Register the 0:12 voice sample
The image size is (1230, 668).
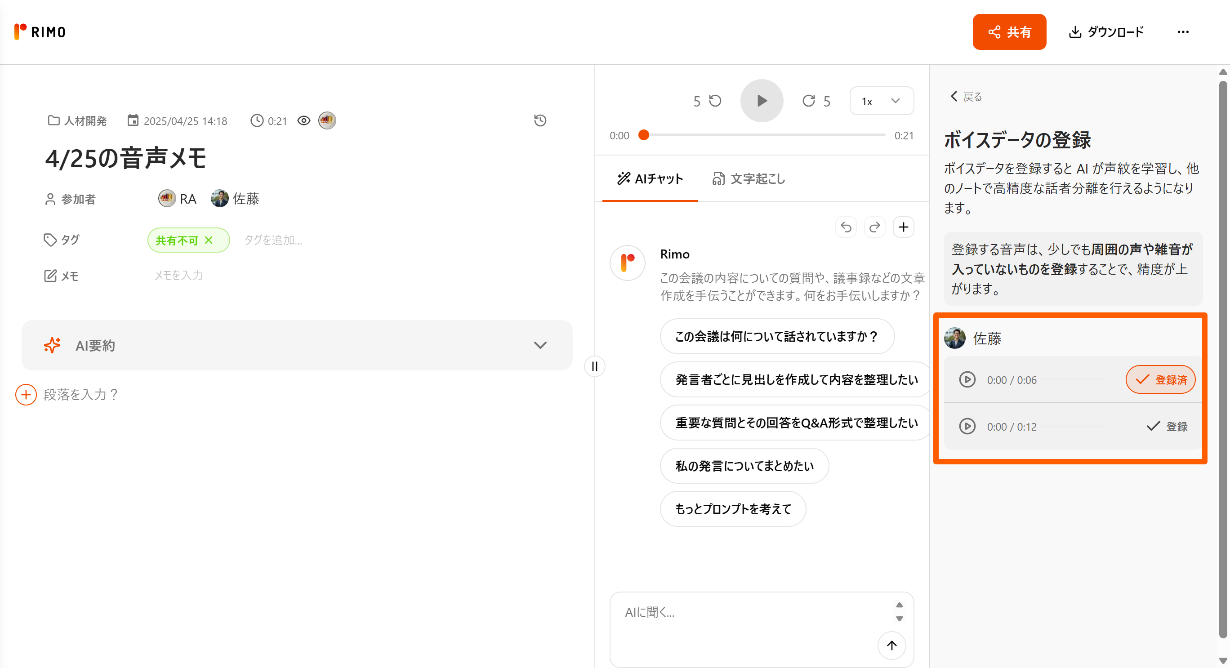(1167, 427)
